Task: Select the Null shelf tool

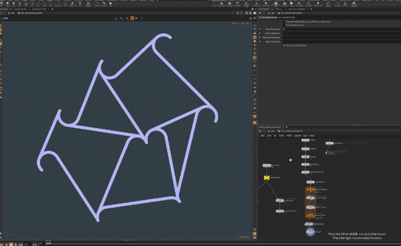Action: coord(32,4)
